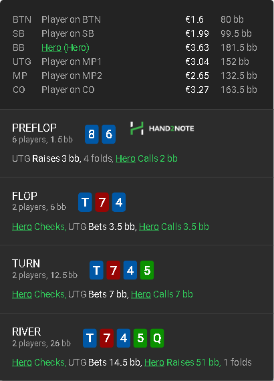Click Hero Checks link in flop action
Screen dimensions: 274x381
(39, 227)
